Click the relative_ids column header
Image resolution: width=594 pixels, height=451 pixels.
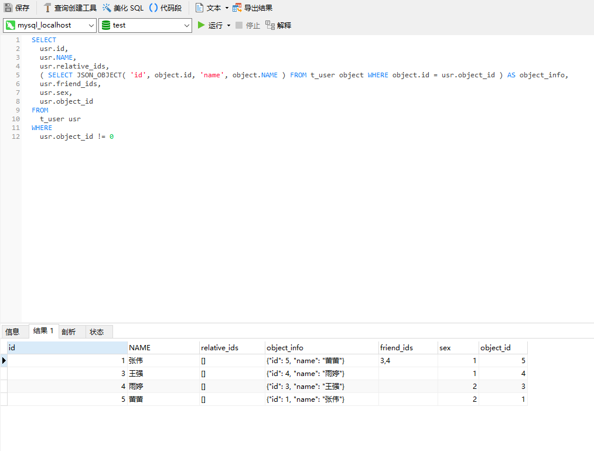(x=232, y=348)
